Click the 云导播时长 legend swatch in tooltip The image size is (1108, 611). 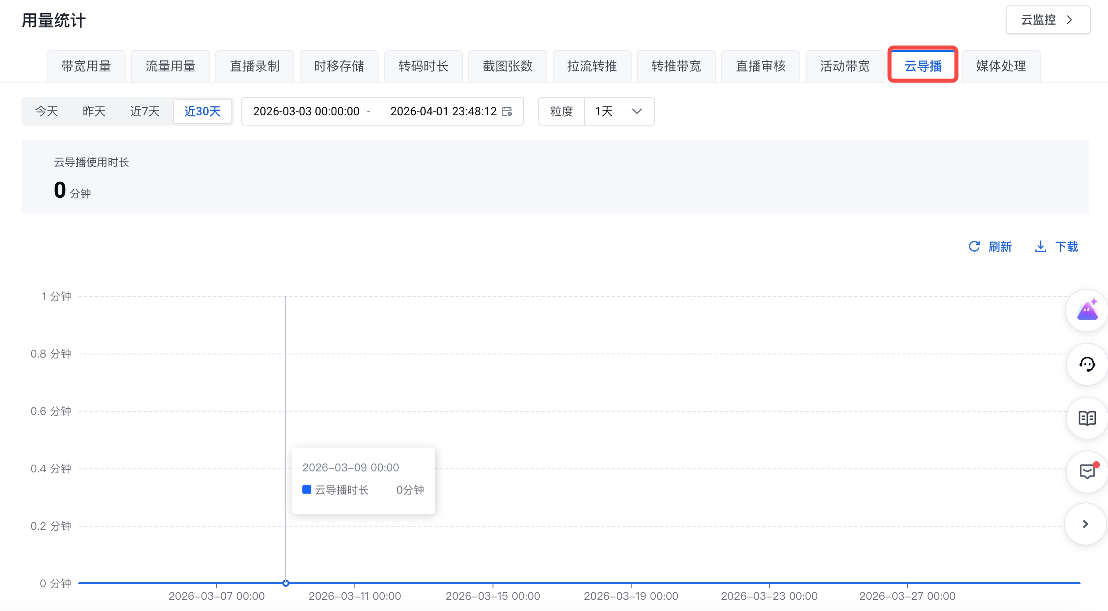(x=307, y=489)
